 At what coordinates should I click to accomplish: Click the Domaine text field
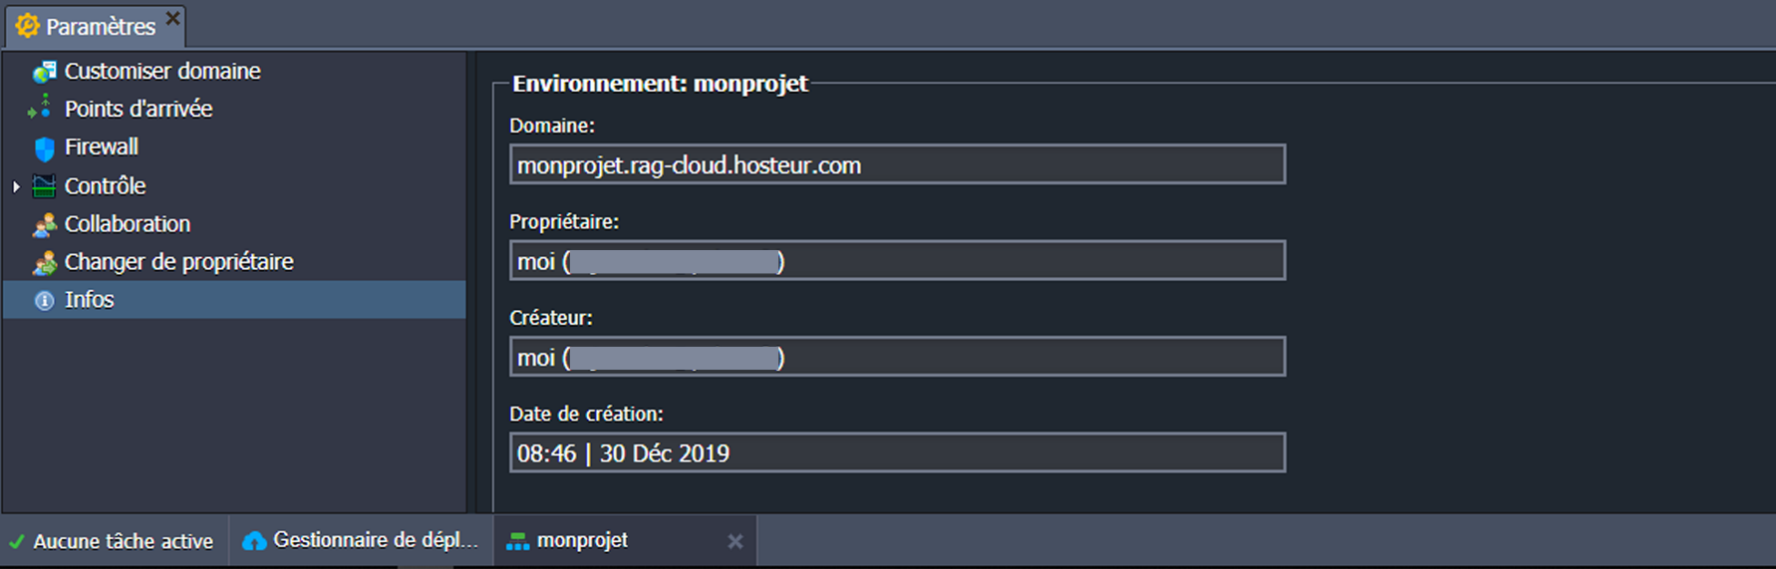click(897, 165)
